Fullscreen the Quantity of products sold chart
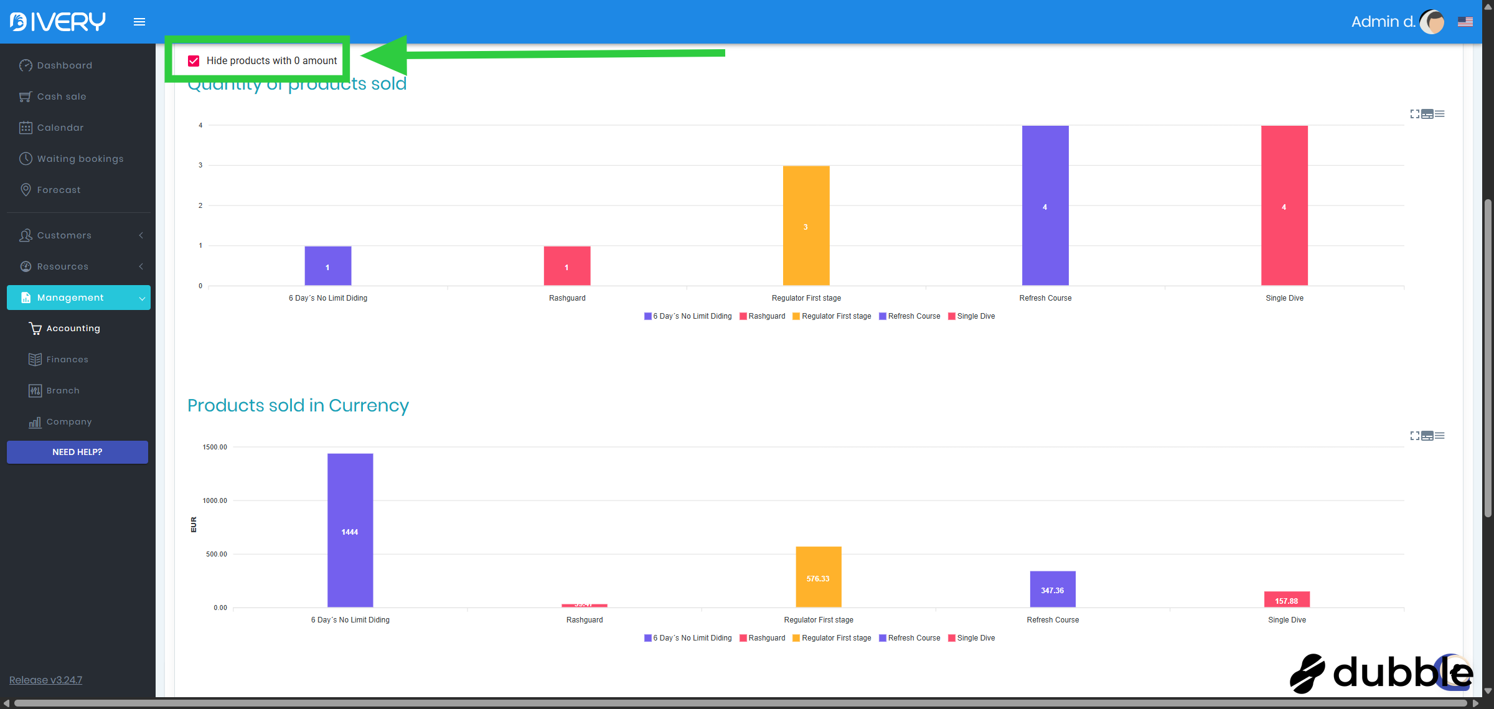This screenshot has width=1494, height=709. pos(1414,114)
